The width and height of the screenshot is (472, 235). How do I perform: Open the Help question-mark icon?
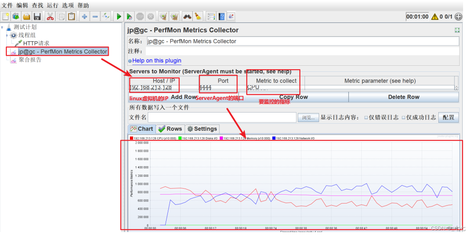click(x=222, y=16)
